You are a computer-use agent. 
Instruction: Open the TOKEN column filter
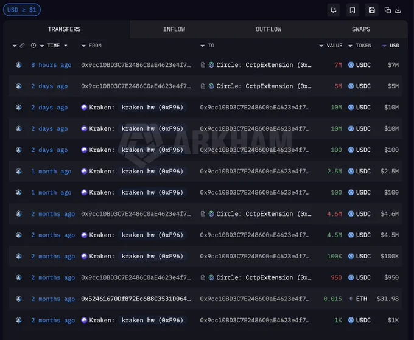pos(350,46)
